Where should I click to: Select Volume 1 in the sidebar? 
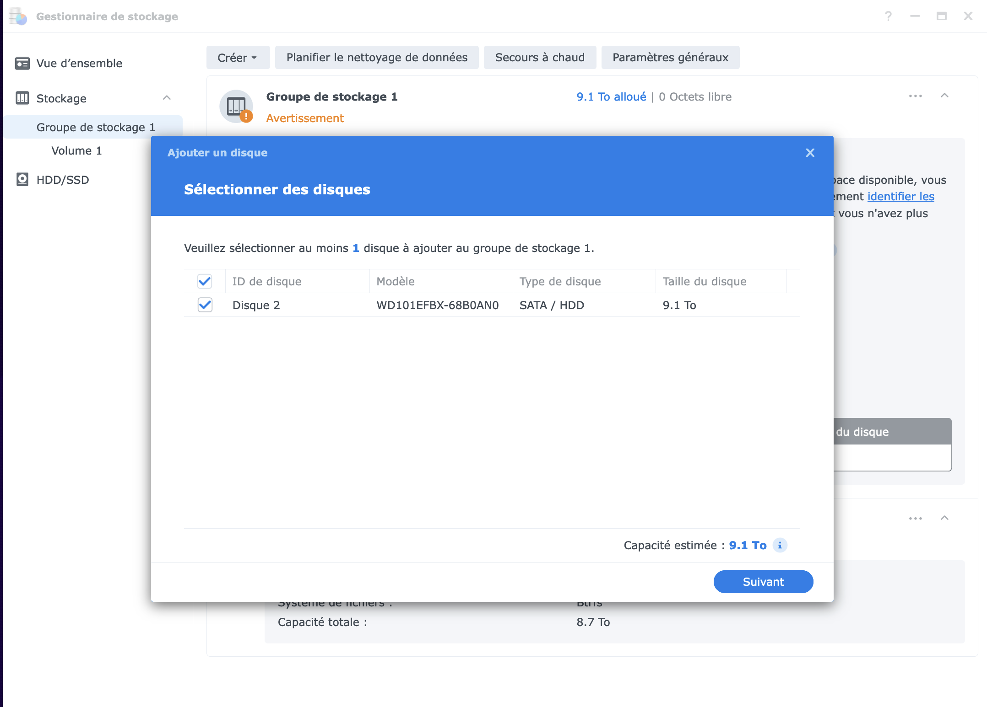click(x=76, y=151)
